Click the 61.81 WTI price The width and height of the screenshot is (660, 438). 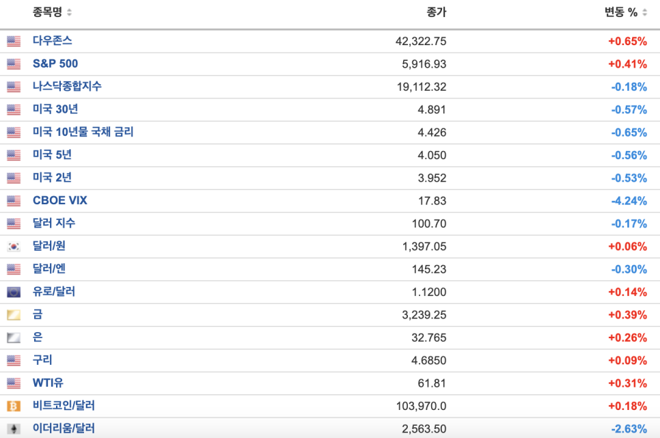[432, 383]
